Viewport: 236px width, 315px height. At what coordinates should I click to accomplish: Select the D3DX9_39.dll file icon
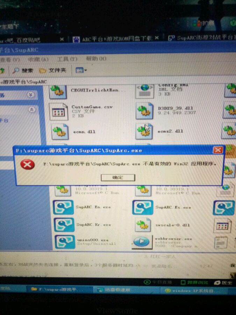click(x=144, y=111)
